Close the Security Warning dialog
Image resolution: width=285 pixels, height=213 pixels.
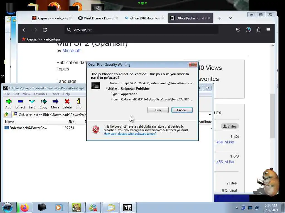(x=193, y=64)
